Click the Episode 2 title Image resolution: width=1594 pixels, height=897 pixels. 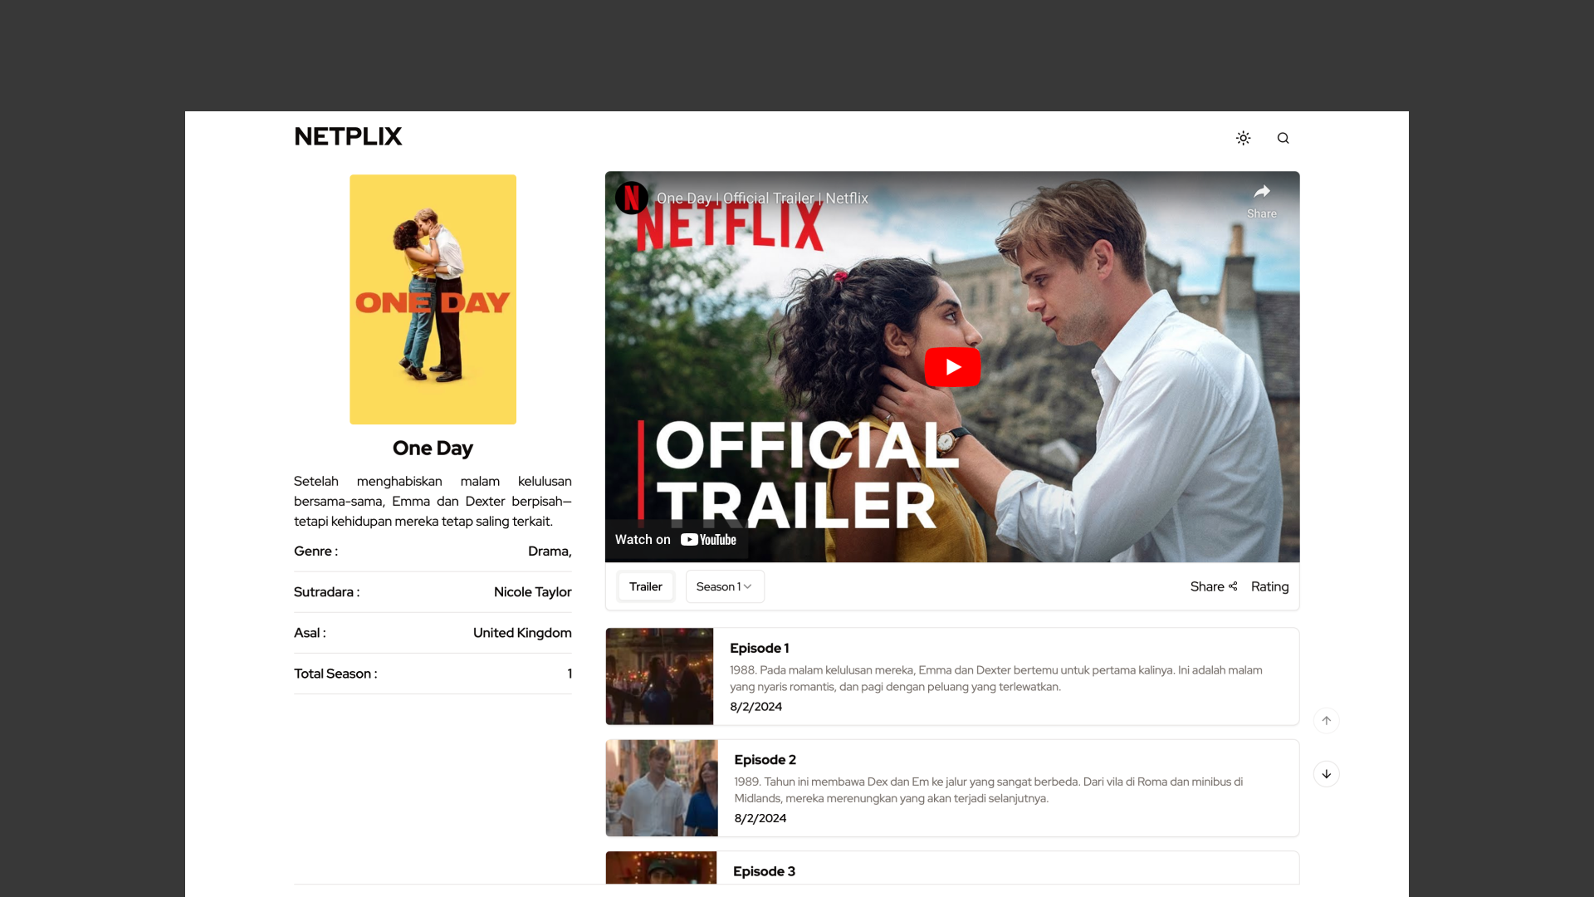[765, 759]
